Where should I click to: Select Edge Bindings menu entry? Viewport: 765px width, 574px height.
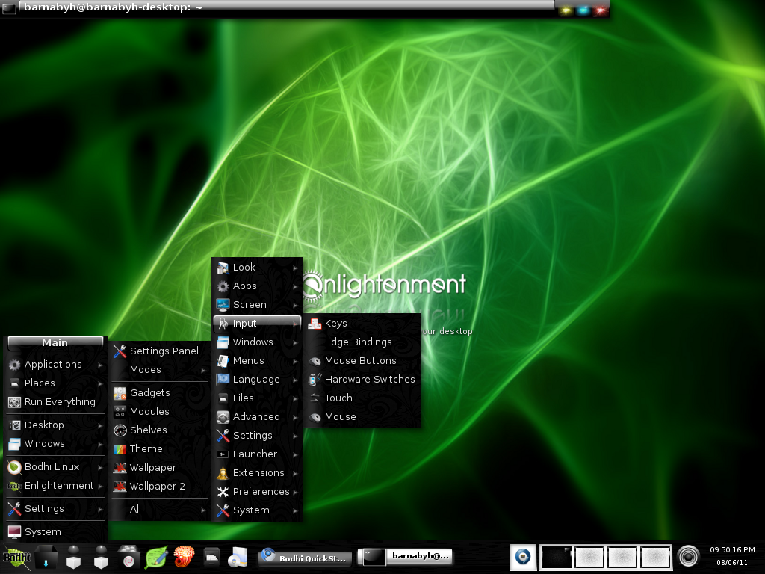(x=362, y=342)
